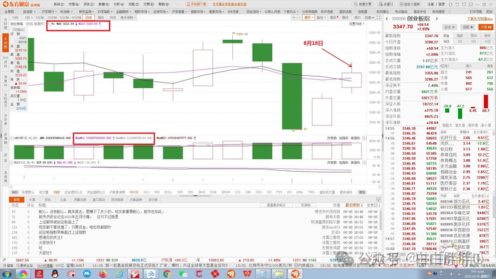This screenshot has width=496, height=279.
Task: Switch to KDJ indicator tab
Action: (147, 192)
